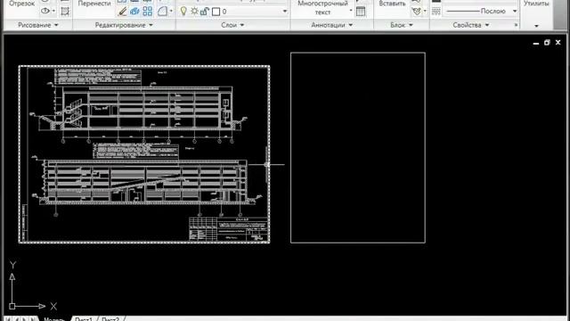
Task: Restore the drawing viewport window
Action: coord(547,43)
